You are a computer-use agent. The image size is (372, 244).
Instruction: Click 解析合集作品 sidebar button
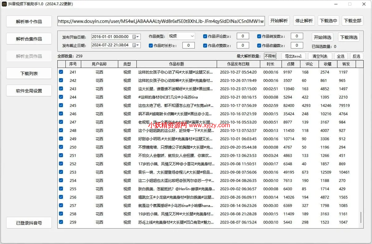click(29, 39)
